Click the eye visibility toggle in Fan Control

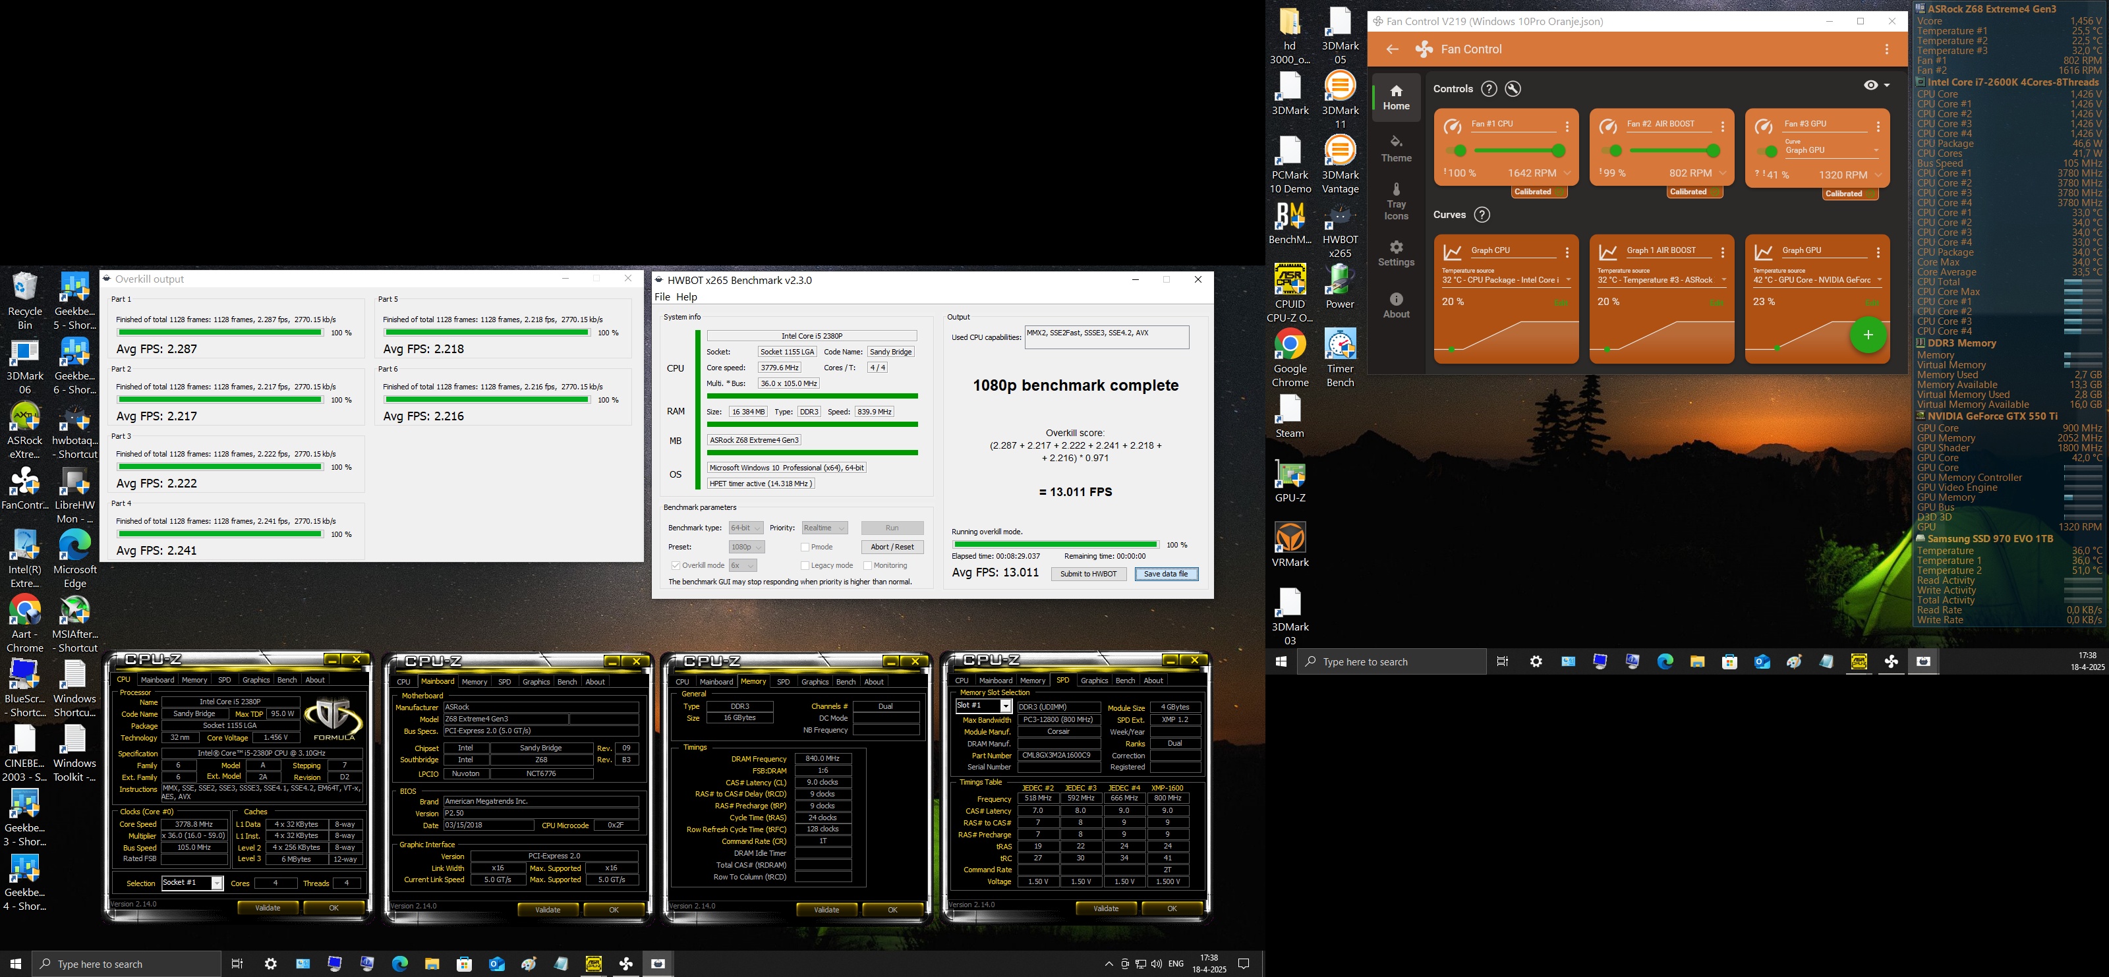(x=1871, y=86)
